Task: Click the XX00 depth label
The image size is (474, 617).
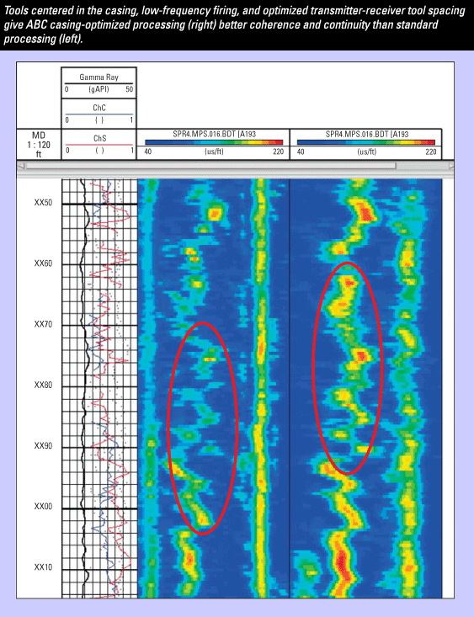Action: click(43, 506)
